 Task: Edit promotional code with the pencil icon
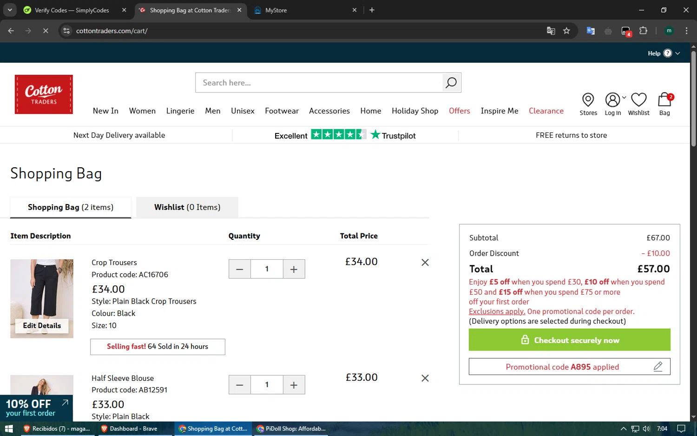point(658,367)
